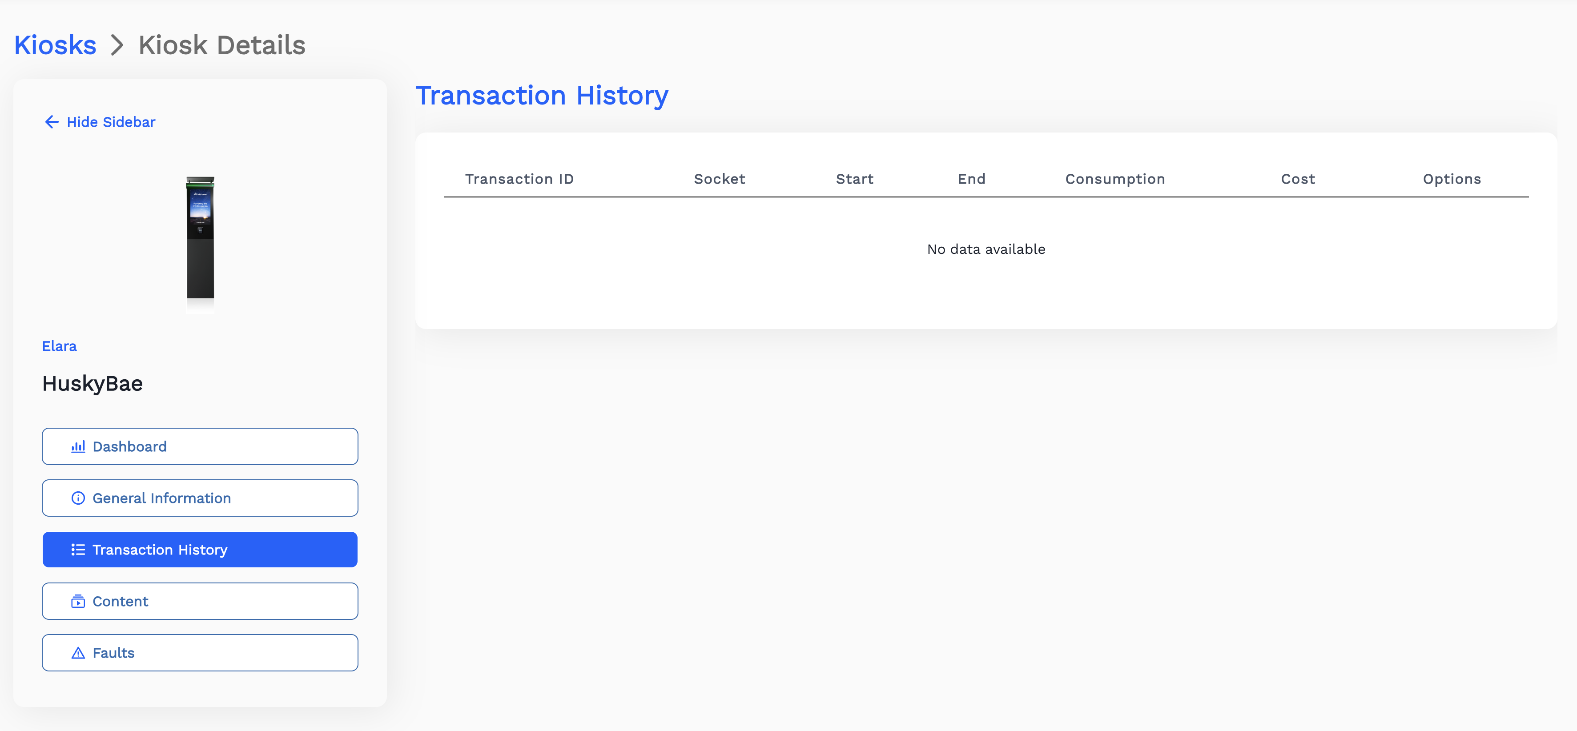
Task: Click the Faults warning triangle icon
Action: [x=78, y=653]
